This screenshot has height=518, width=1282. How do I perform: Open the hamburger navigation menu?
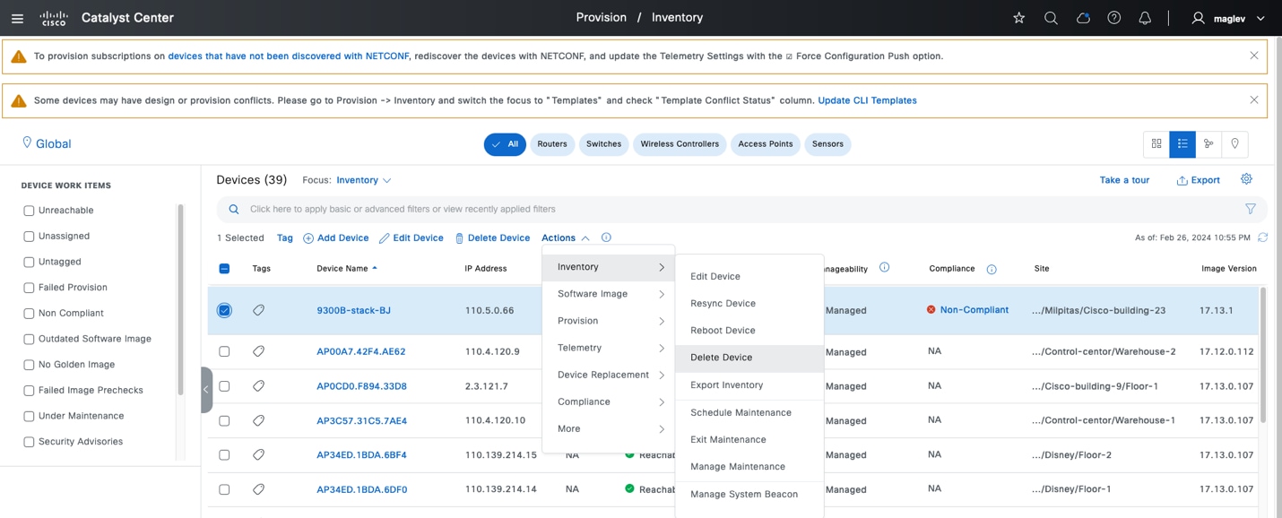[17, 18]
